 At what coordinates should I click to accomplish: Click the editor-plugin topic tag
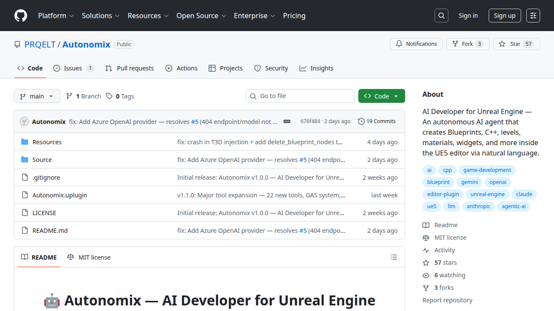[x=443, y=194]
